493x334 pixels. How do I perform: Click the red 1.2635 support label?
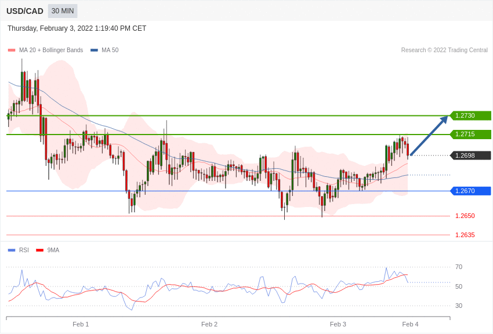click(x=465, y=235)
